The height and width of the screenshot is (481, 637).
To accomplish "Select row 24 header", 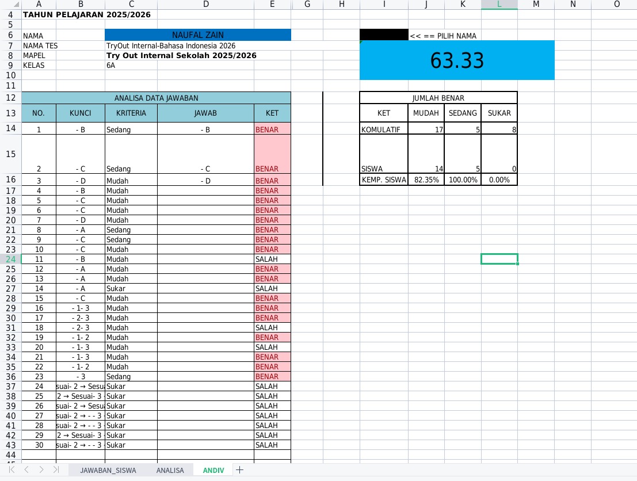I will [x=10, y=259].
